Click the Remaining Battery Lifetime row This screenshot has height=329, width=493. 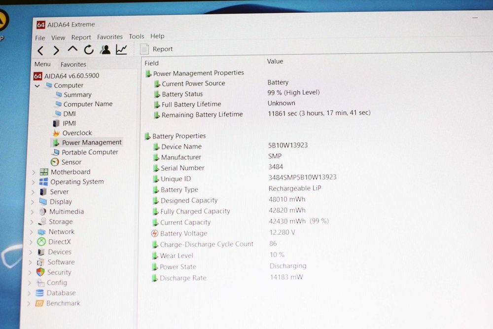262,114
